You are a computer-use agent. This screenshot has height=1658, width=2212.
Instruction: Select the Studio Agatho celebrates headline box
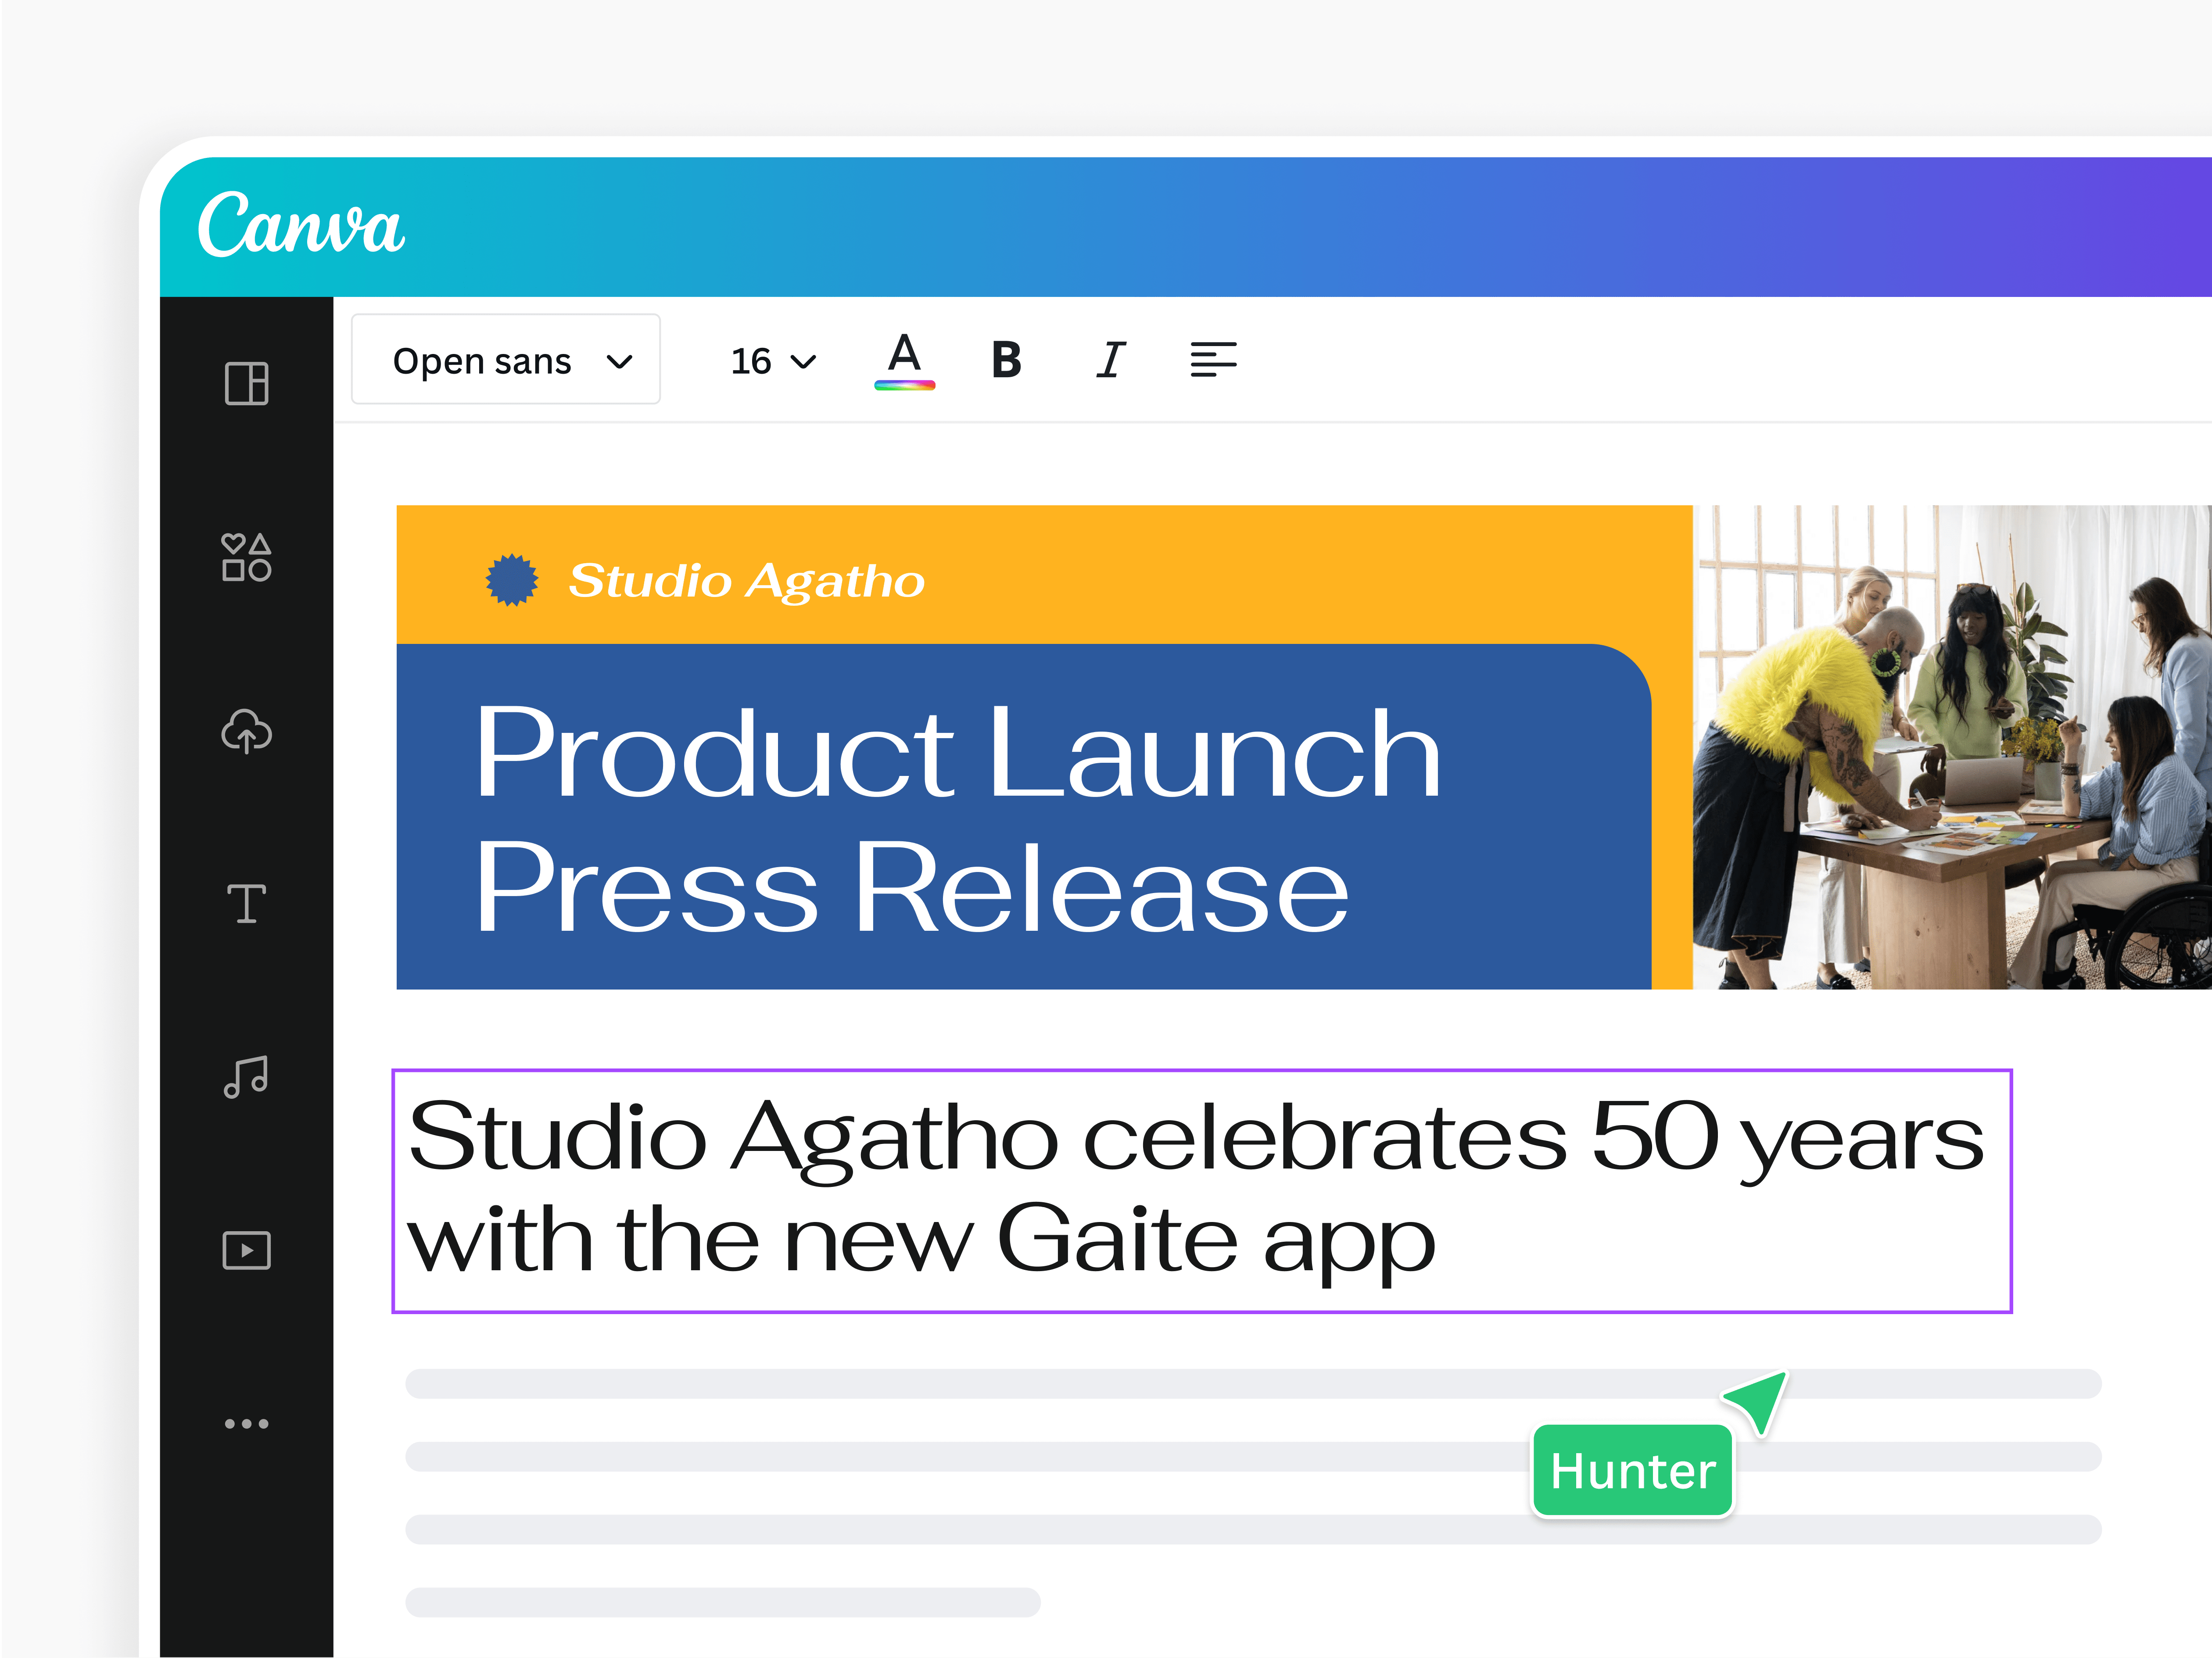click(x=1200, y=1189)
